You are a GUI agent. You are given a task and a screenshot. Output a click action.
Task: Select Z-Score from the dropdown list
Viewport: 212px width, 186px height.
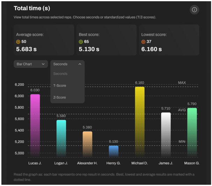pyautogui.click(x=60, y=97)
